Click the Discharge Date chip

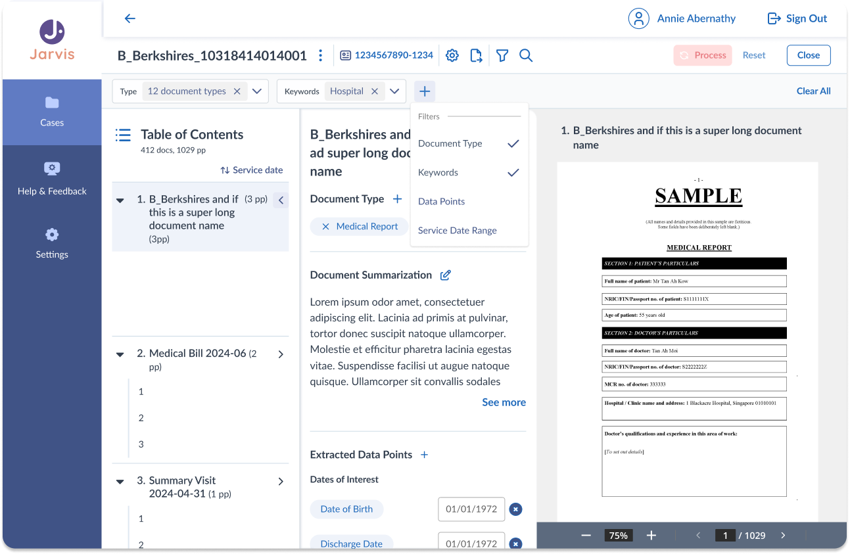351,543
